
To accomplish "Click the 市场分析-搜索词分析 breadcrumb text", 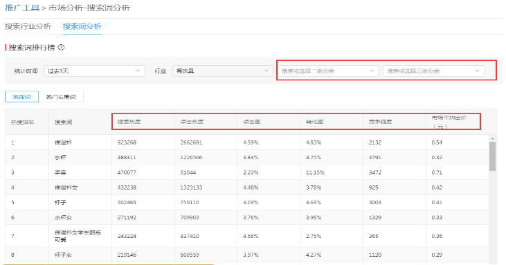I will click(x=89, y=8).
